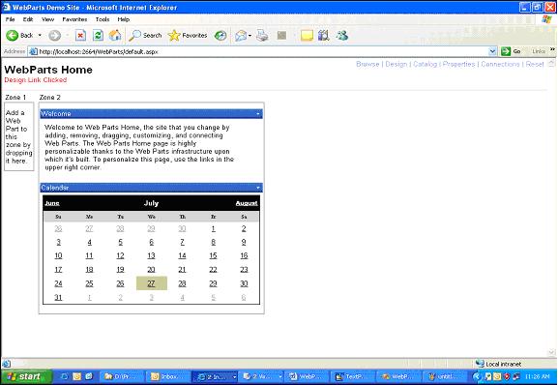Click the 'WebParts Home' heading
The height and width of the screenshot is (385, 558).
click(48, 70)
